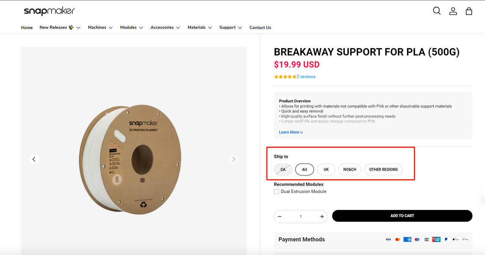Click the Visa payment method icon
This screenshot has width=485, height=255.
click(388, 239)
